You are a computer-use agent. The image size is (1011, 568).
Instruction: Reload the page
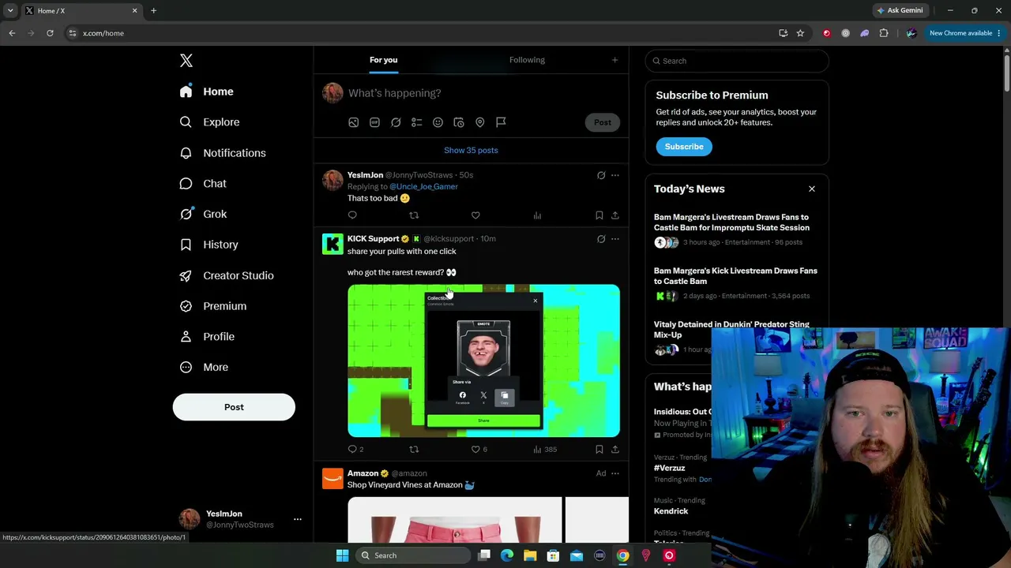50,33
